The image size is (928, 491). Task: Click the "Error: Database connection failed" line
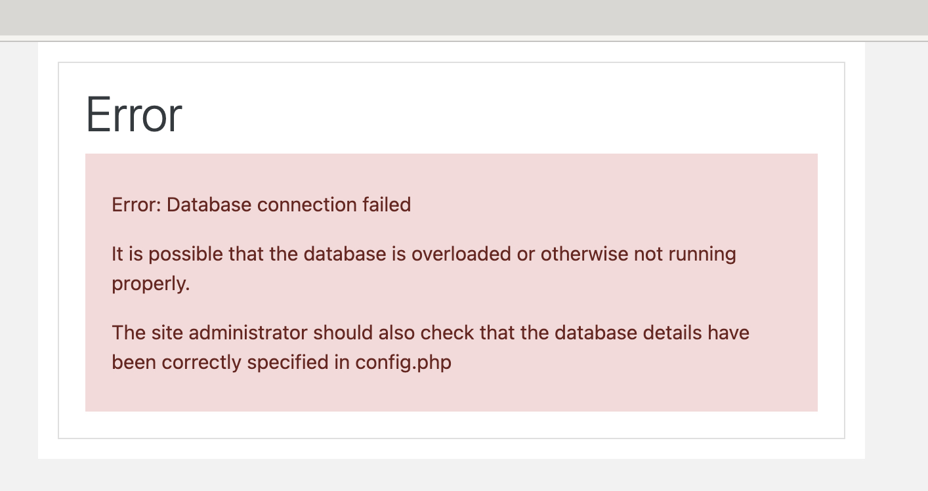[x=261, y=205]
